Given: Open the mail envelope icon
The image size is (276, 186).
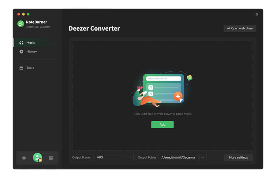Looking at the screenshot, I should pyautogui.click(x=51, y=158).
